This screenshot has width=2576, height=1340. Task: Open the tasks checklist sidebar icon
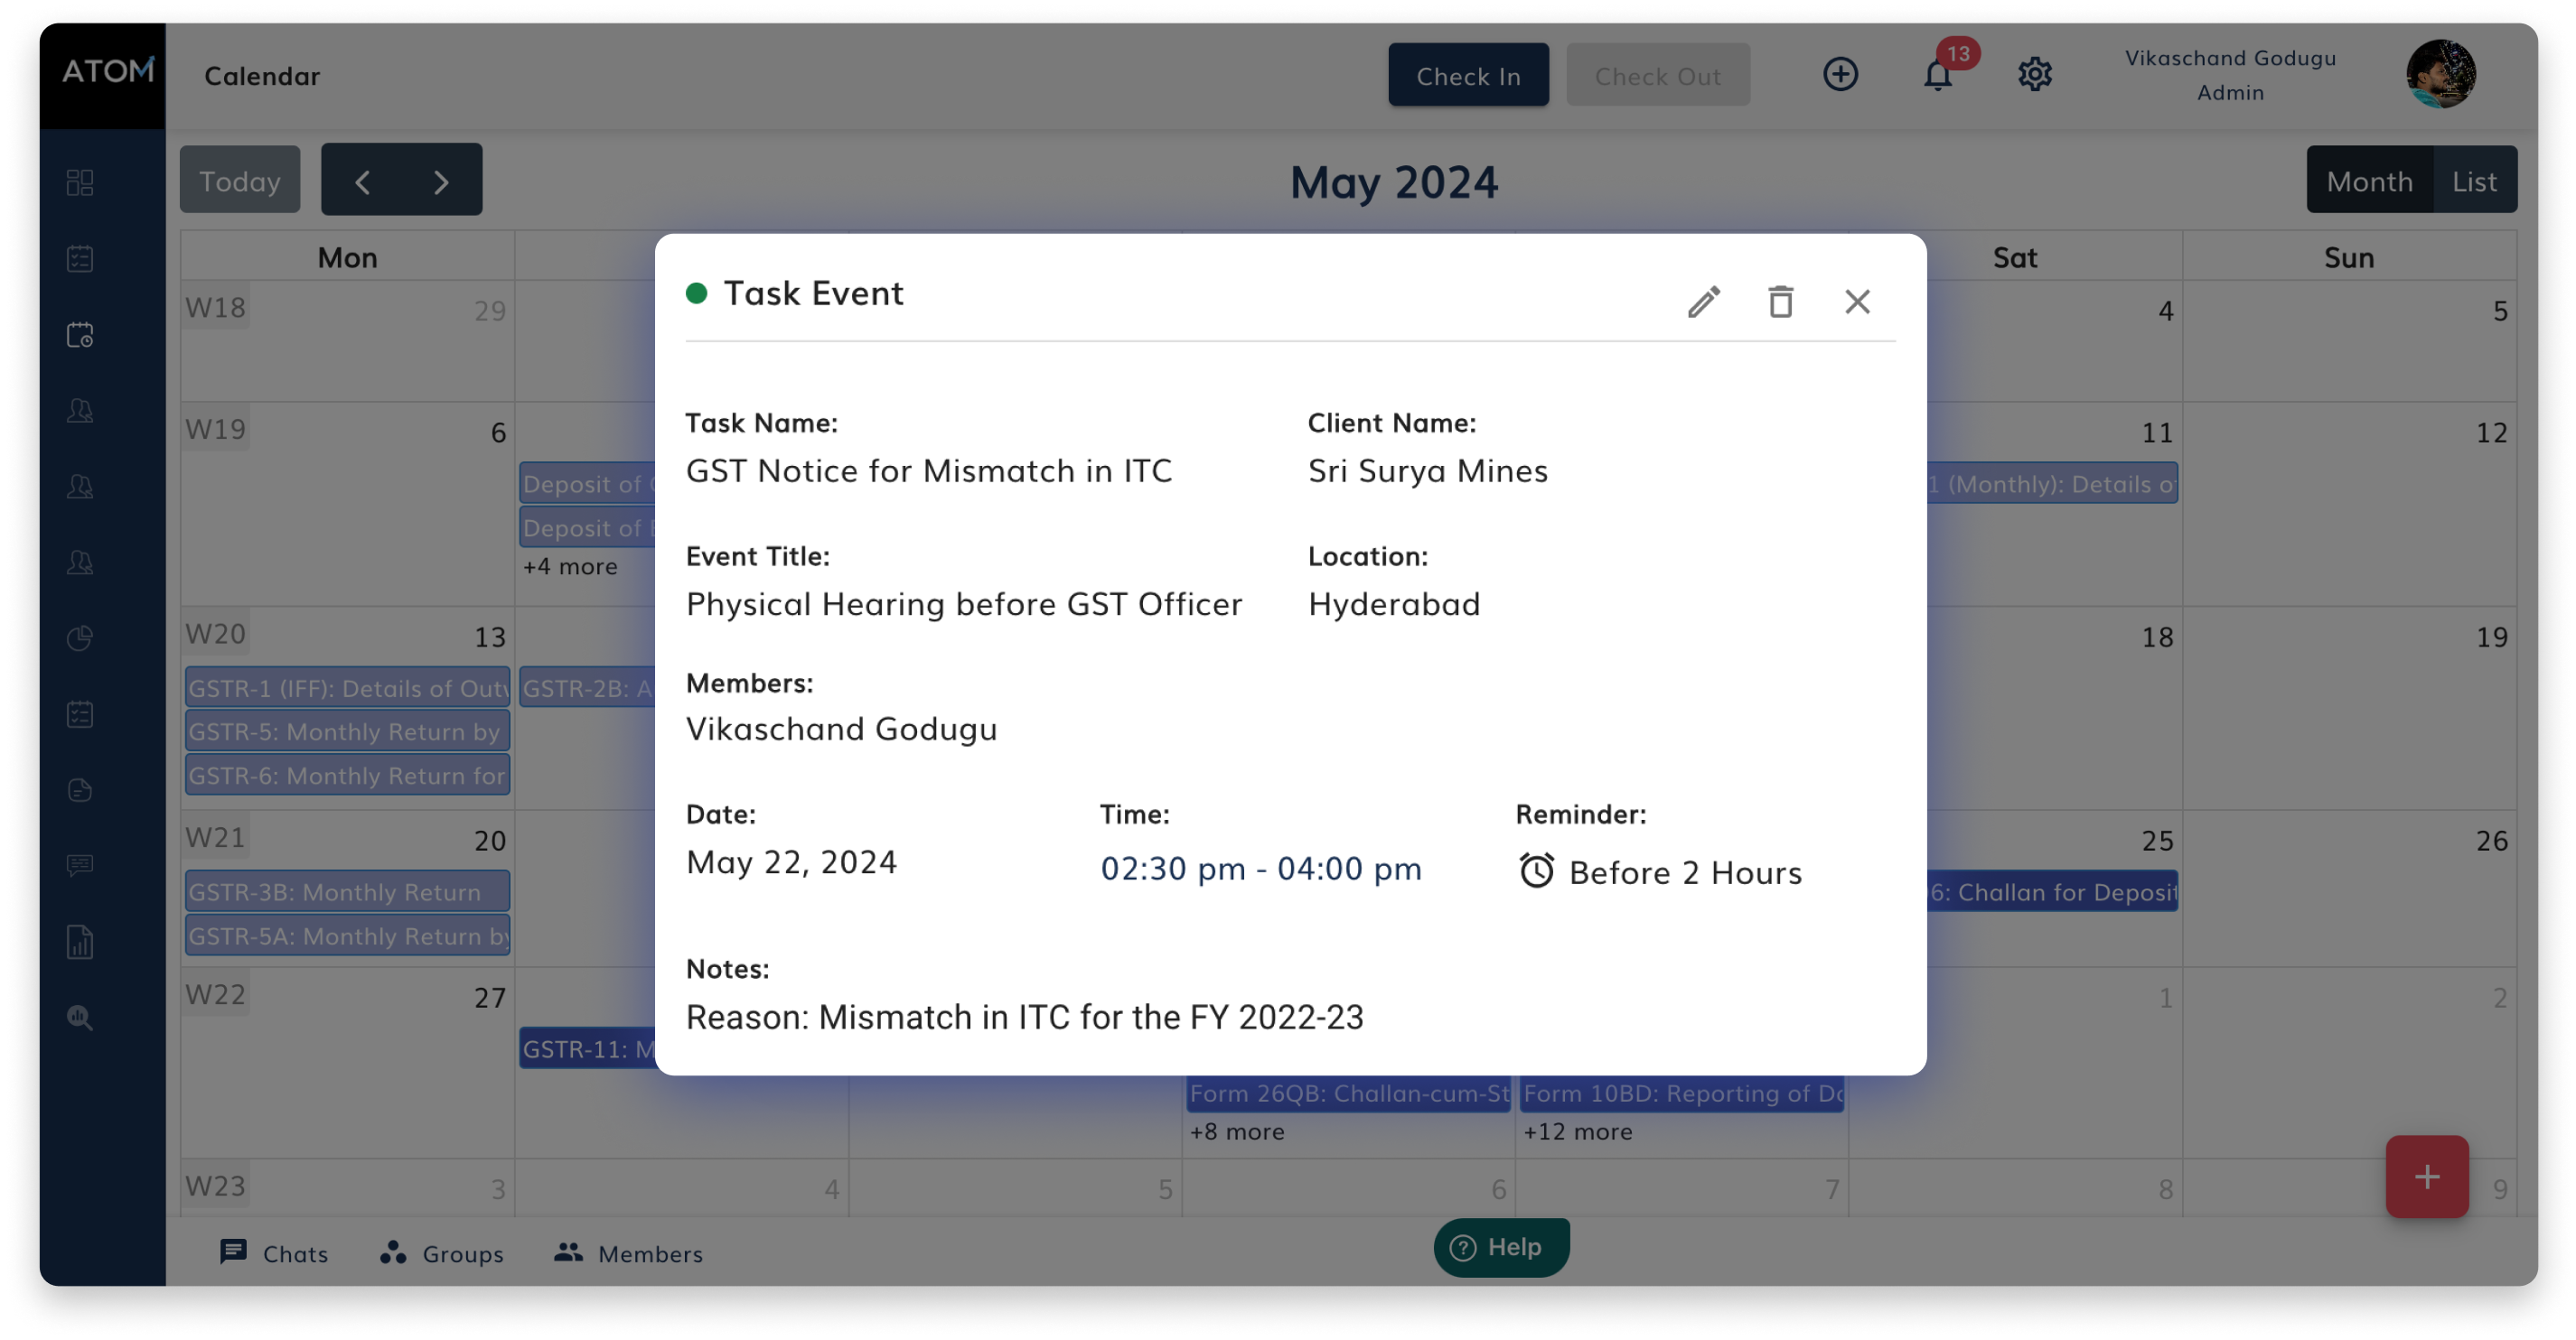click(x=80, y=259)
